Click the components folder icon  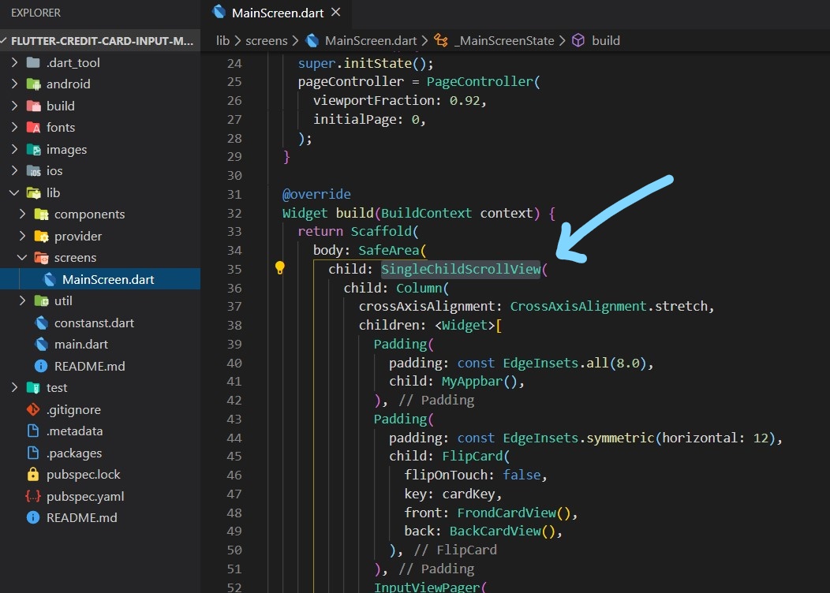41,214
